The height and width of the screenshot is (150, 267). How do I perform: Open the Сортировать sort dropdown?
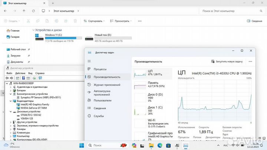[x=94, y=21]
